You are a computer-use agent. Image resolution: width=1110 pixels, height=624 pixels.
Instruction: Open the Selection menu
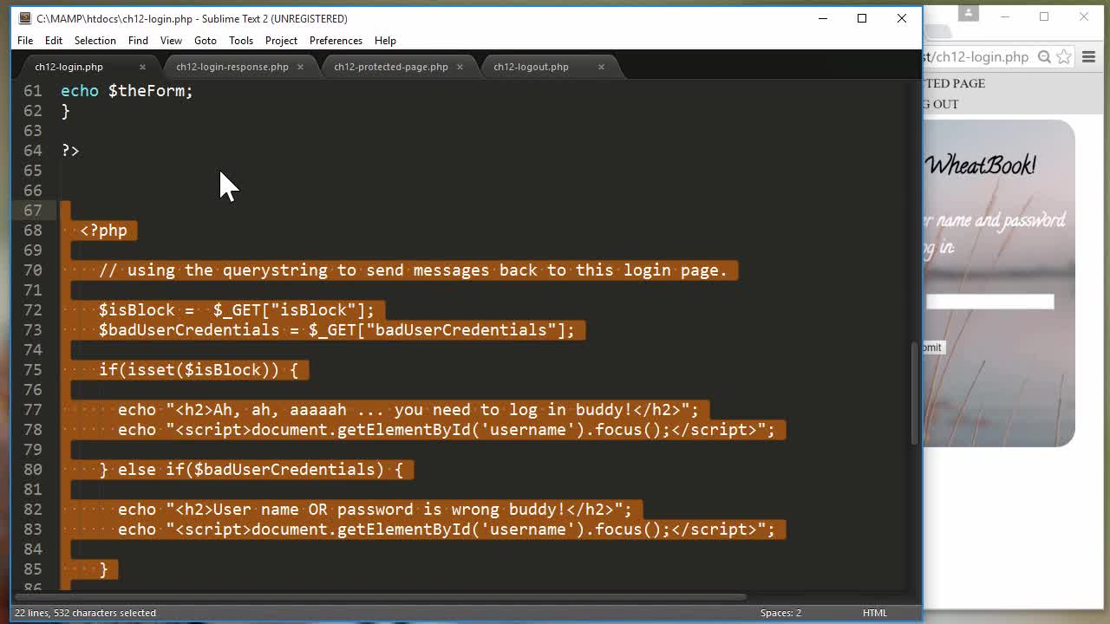95,41
